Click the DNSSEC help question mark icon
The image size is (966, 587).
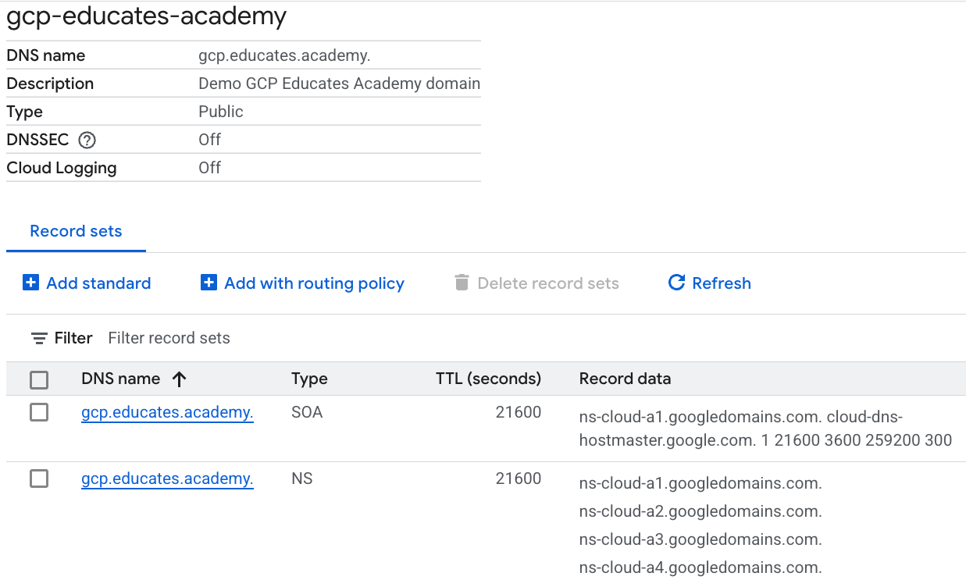click(x=87, y=141)
